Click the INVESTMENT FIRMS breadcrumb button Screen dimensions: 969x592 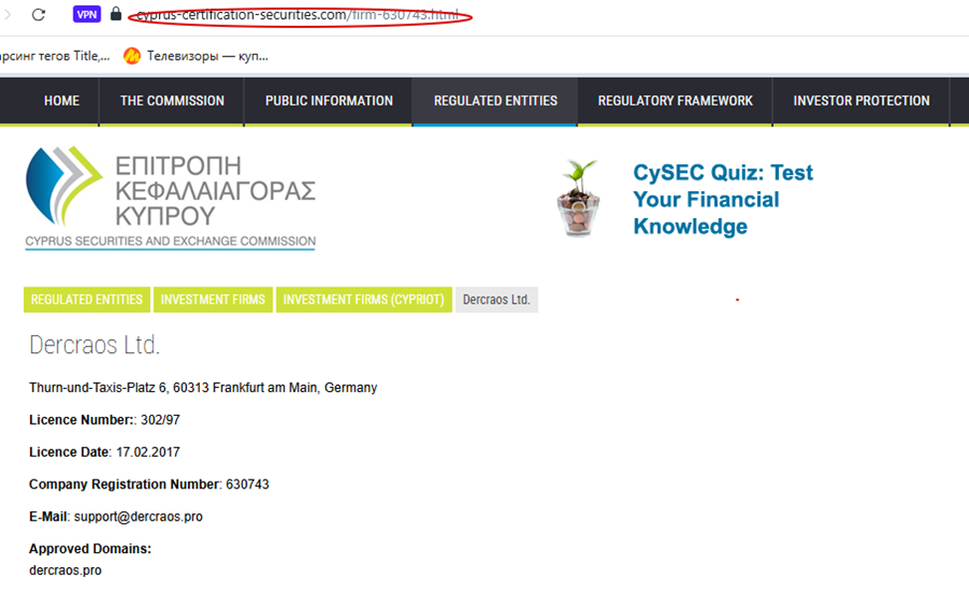pyautogui.click(x=213, y=299)
